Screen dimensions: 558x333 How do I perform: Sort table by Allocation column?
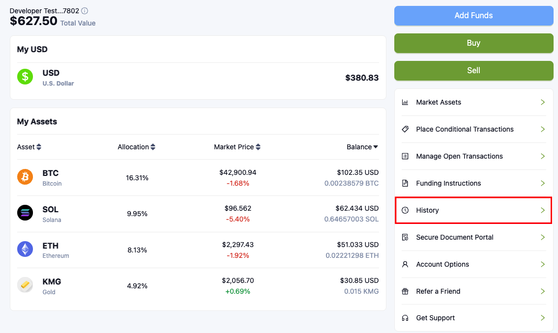153,147
